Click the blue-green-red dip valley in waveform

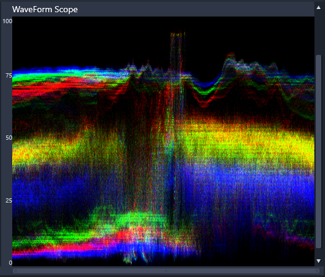tap(205, 94)
